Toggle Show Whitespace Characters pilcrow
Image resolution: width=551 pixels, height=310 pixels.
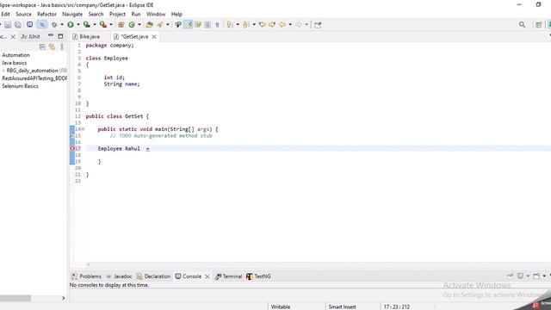click(x=217, y=25)
